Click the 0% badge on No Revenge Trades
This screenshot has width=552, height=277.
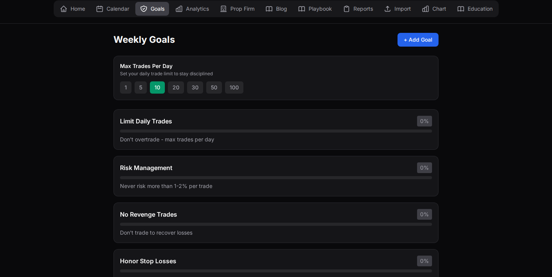pyautogui.click(x=424, y=214)
